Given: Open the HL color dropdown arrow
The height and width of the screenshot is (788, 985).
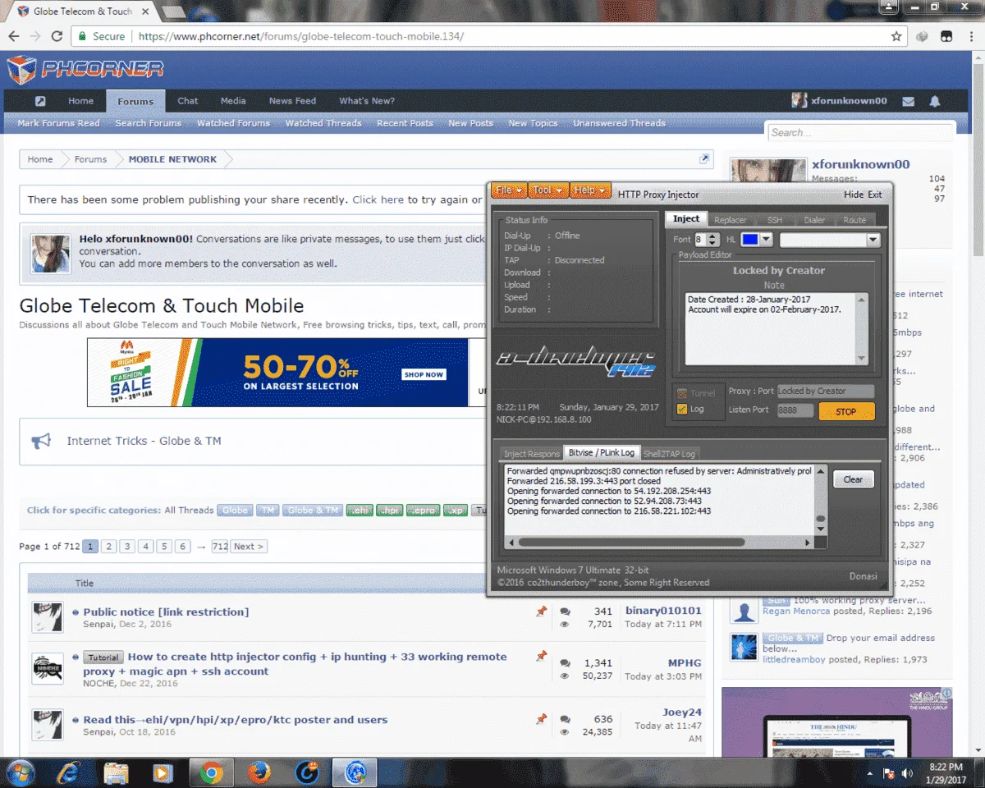Looking at the screenshot, I should [x=766, y=240].
